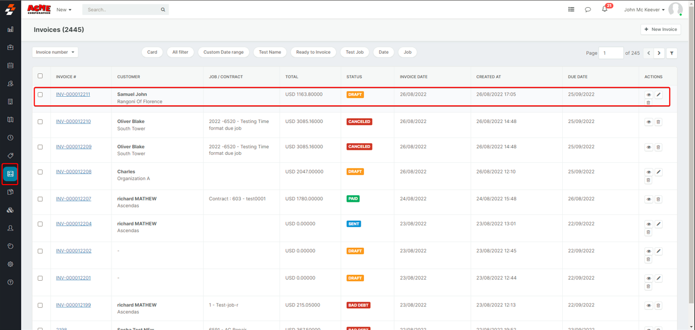Select checkbox for invoice INV-000012208
The image size is (695, 330).
point(40,172)
